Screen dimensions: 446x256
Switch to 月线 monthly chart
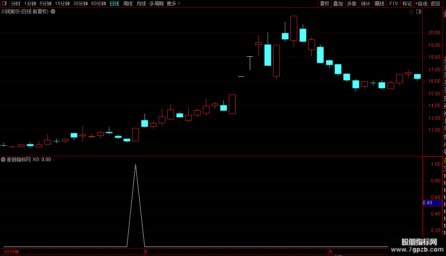point(141,4)
